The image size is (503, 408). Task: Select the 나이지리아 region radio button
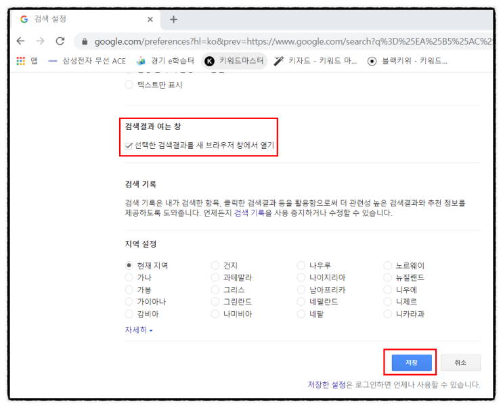301,277
